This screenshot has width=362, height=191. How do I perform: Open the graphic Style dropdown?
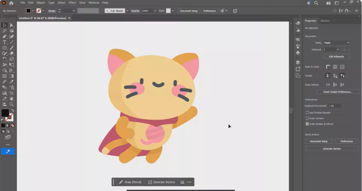(173, 11)
